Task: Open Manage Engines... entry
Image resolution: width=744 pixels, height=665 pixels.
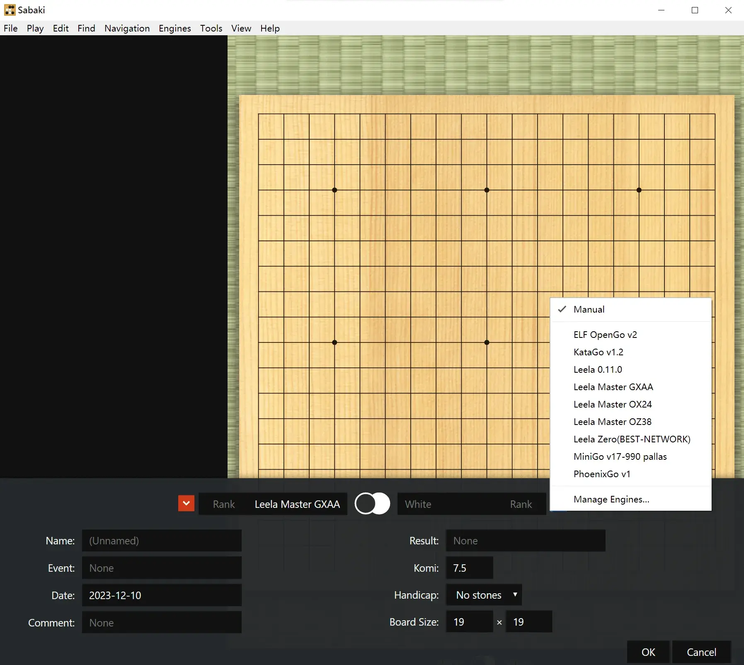Action: pos(630,499)
